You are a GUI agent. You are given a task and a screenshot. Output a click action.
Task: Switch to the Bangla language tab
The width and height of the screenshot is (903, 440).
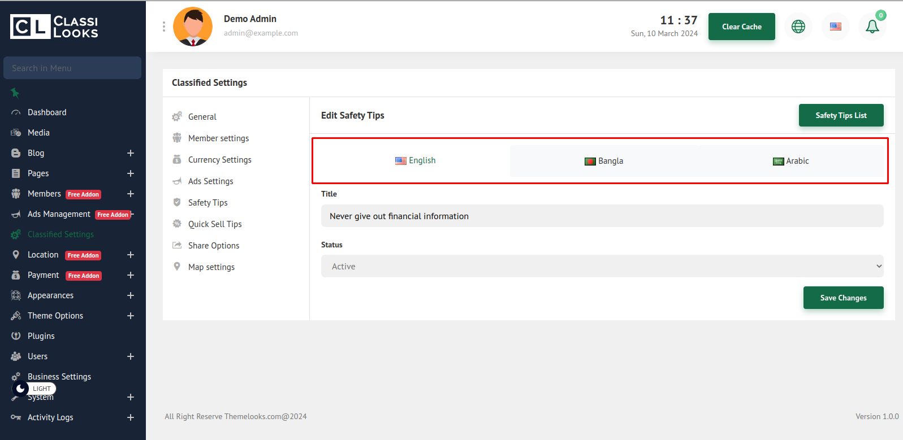[604, 161]
